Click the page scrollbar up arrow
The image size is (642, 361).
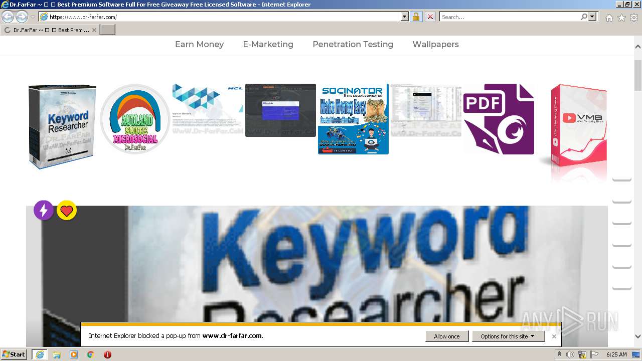click(x=638, y=46)
